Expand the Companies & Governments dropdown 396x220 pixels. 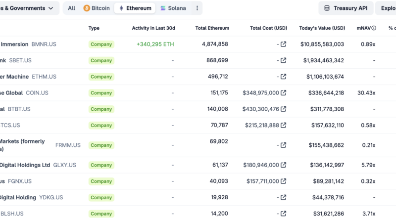[x=28, y=8]
